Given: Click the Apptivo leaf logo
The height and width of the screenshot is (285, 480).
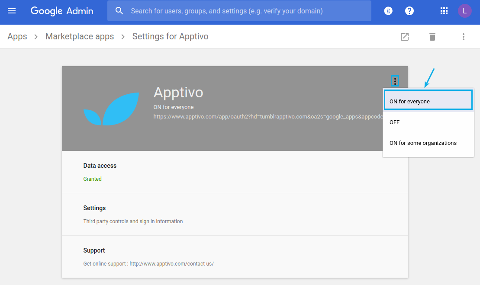Looking at the screenshot, I should 111,108.
